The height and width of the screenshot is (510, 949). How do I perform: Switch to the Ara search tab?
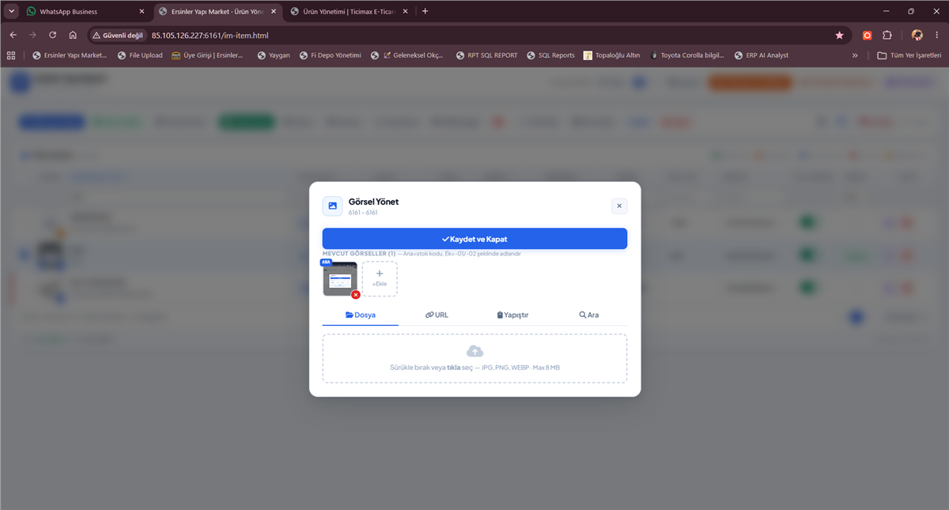[589, 315]
